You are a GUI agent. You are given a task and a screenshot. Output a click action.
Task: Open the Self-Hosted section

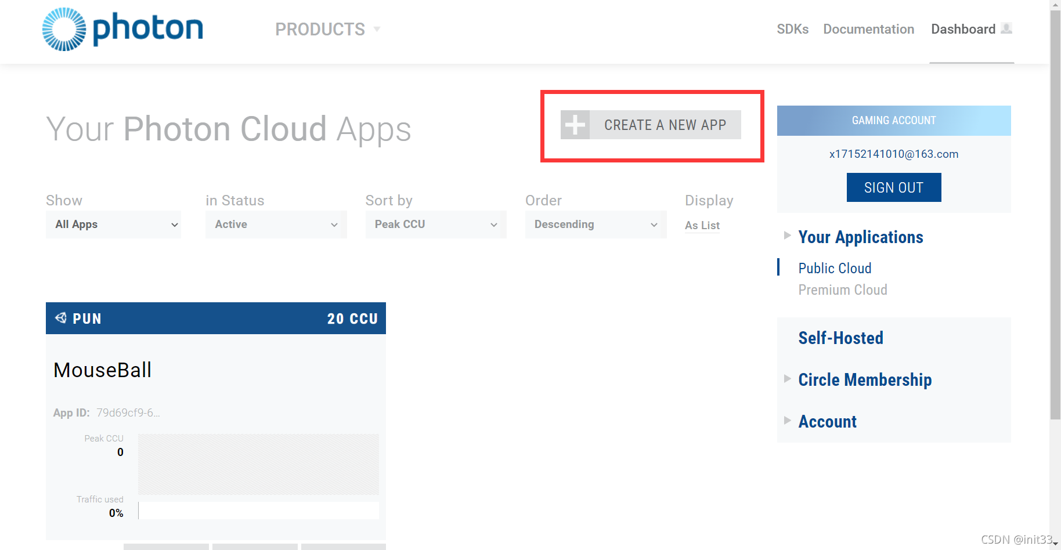pyautogui.click(x=840, y=338)
